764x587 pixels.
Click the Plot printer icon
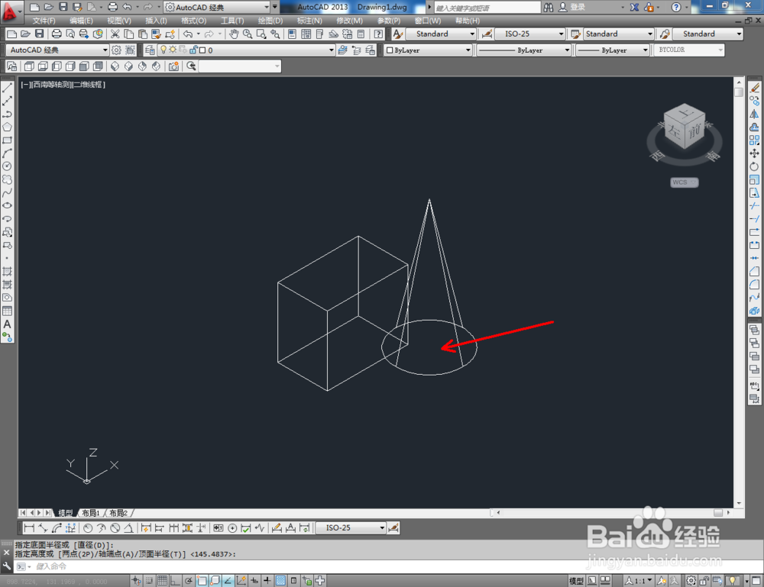click(x=57, y=34)
